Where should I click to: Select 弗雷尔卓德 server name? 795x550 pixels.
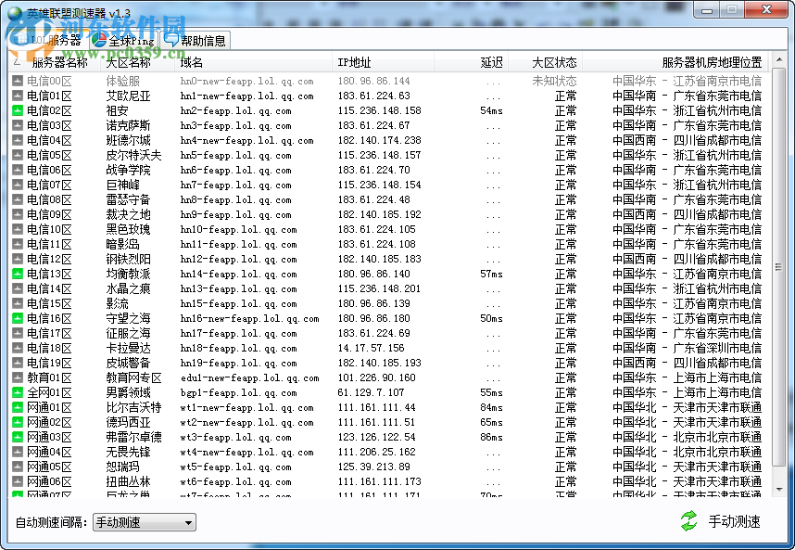point(133,438)
